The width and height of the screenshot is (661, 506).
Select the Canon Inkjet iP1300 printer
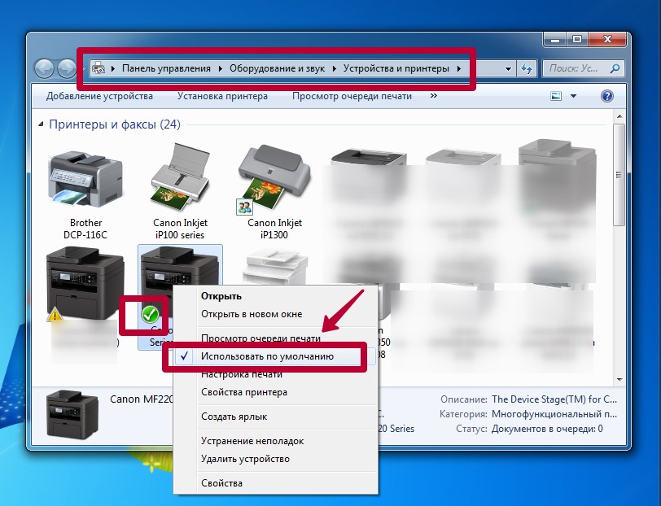(x=274, y=181)
